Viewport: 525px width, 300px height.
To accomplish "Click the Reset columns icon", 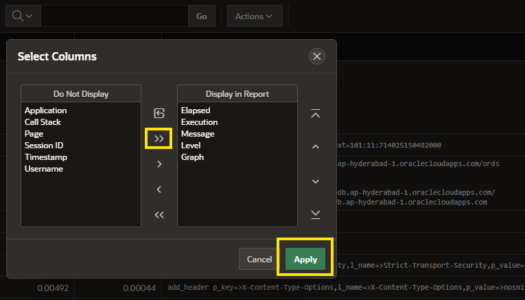I will coord(159,113).
